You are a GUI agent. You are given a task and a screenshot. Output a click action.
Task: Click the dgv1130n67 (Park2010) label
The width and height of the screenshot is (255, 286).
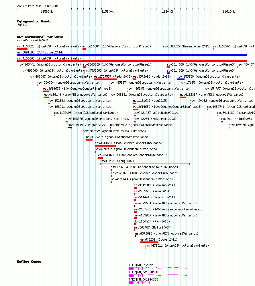152,221
